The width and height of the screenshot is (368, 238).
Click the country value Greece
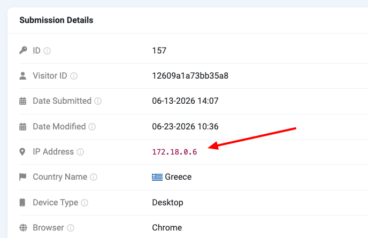tap(178, 176)
